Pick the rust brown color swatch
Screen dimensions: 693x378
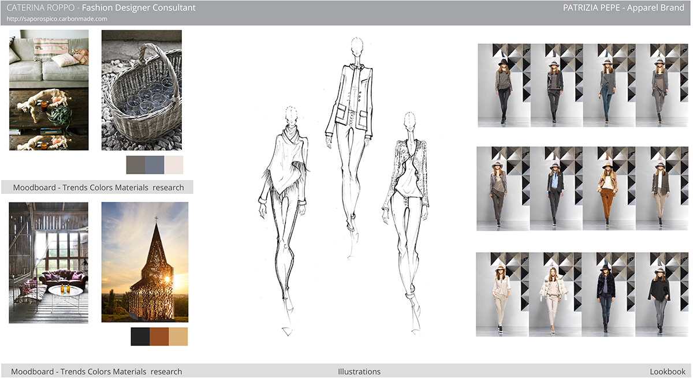[x=159, y=336]
